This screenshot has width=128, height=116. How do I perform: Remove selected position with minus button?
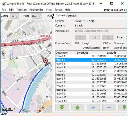tap(109, 107)
